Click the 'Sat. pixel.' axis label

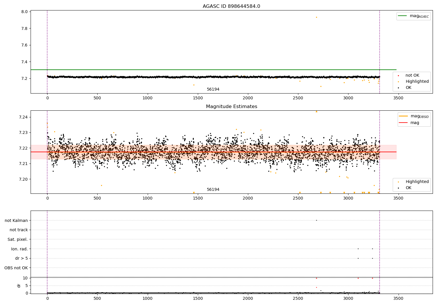pos(18,240)
